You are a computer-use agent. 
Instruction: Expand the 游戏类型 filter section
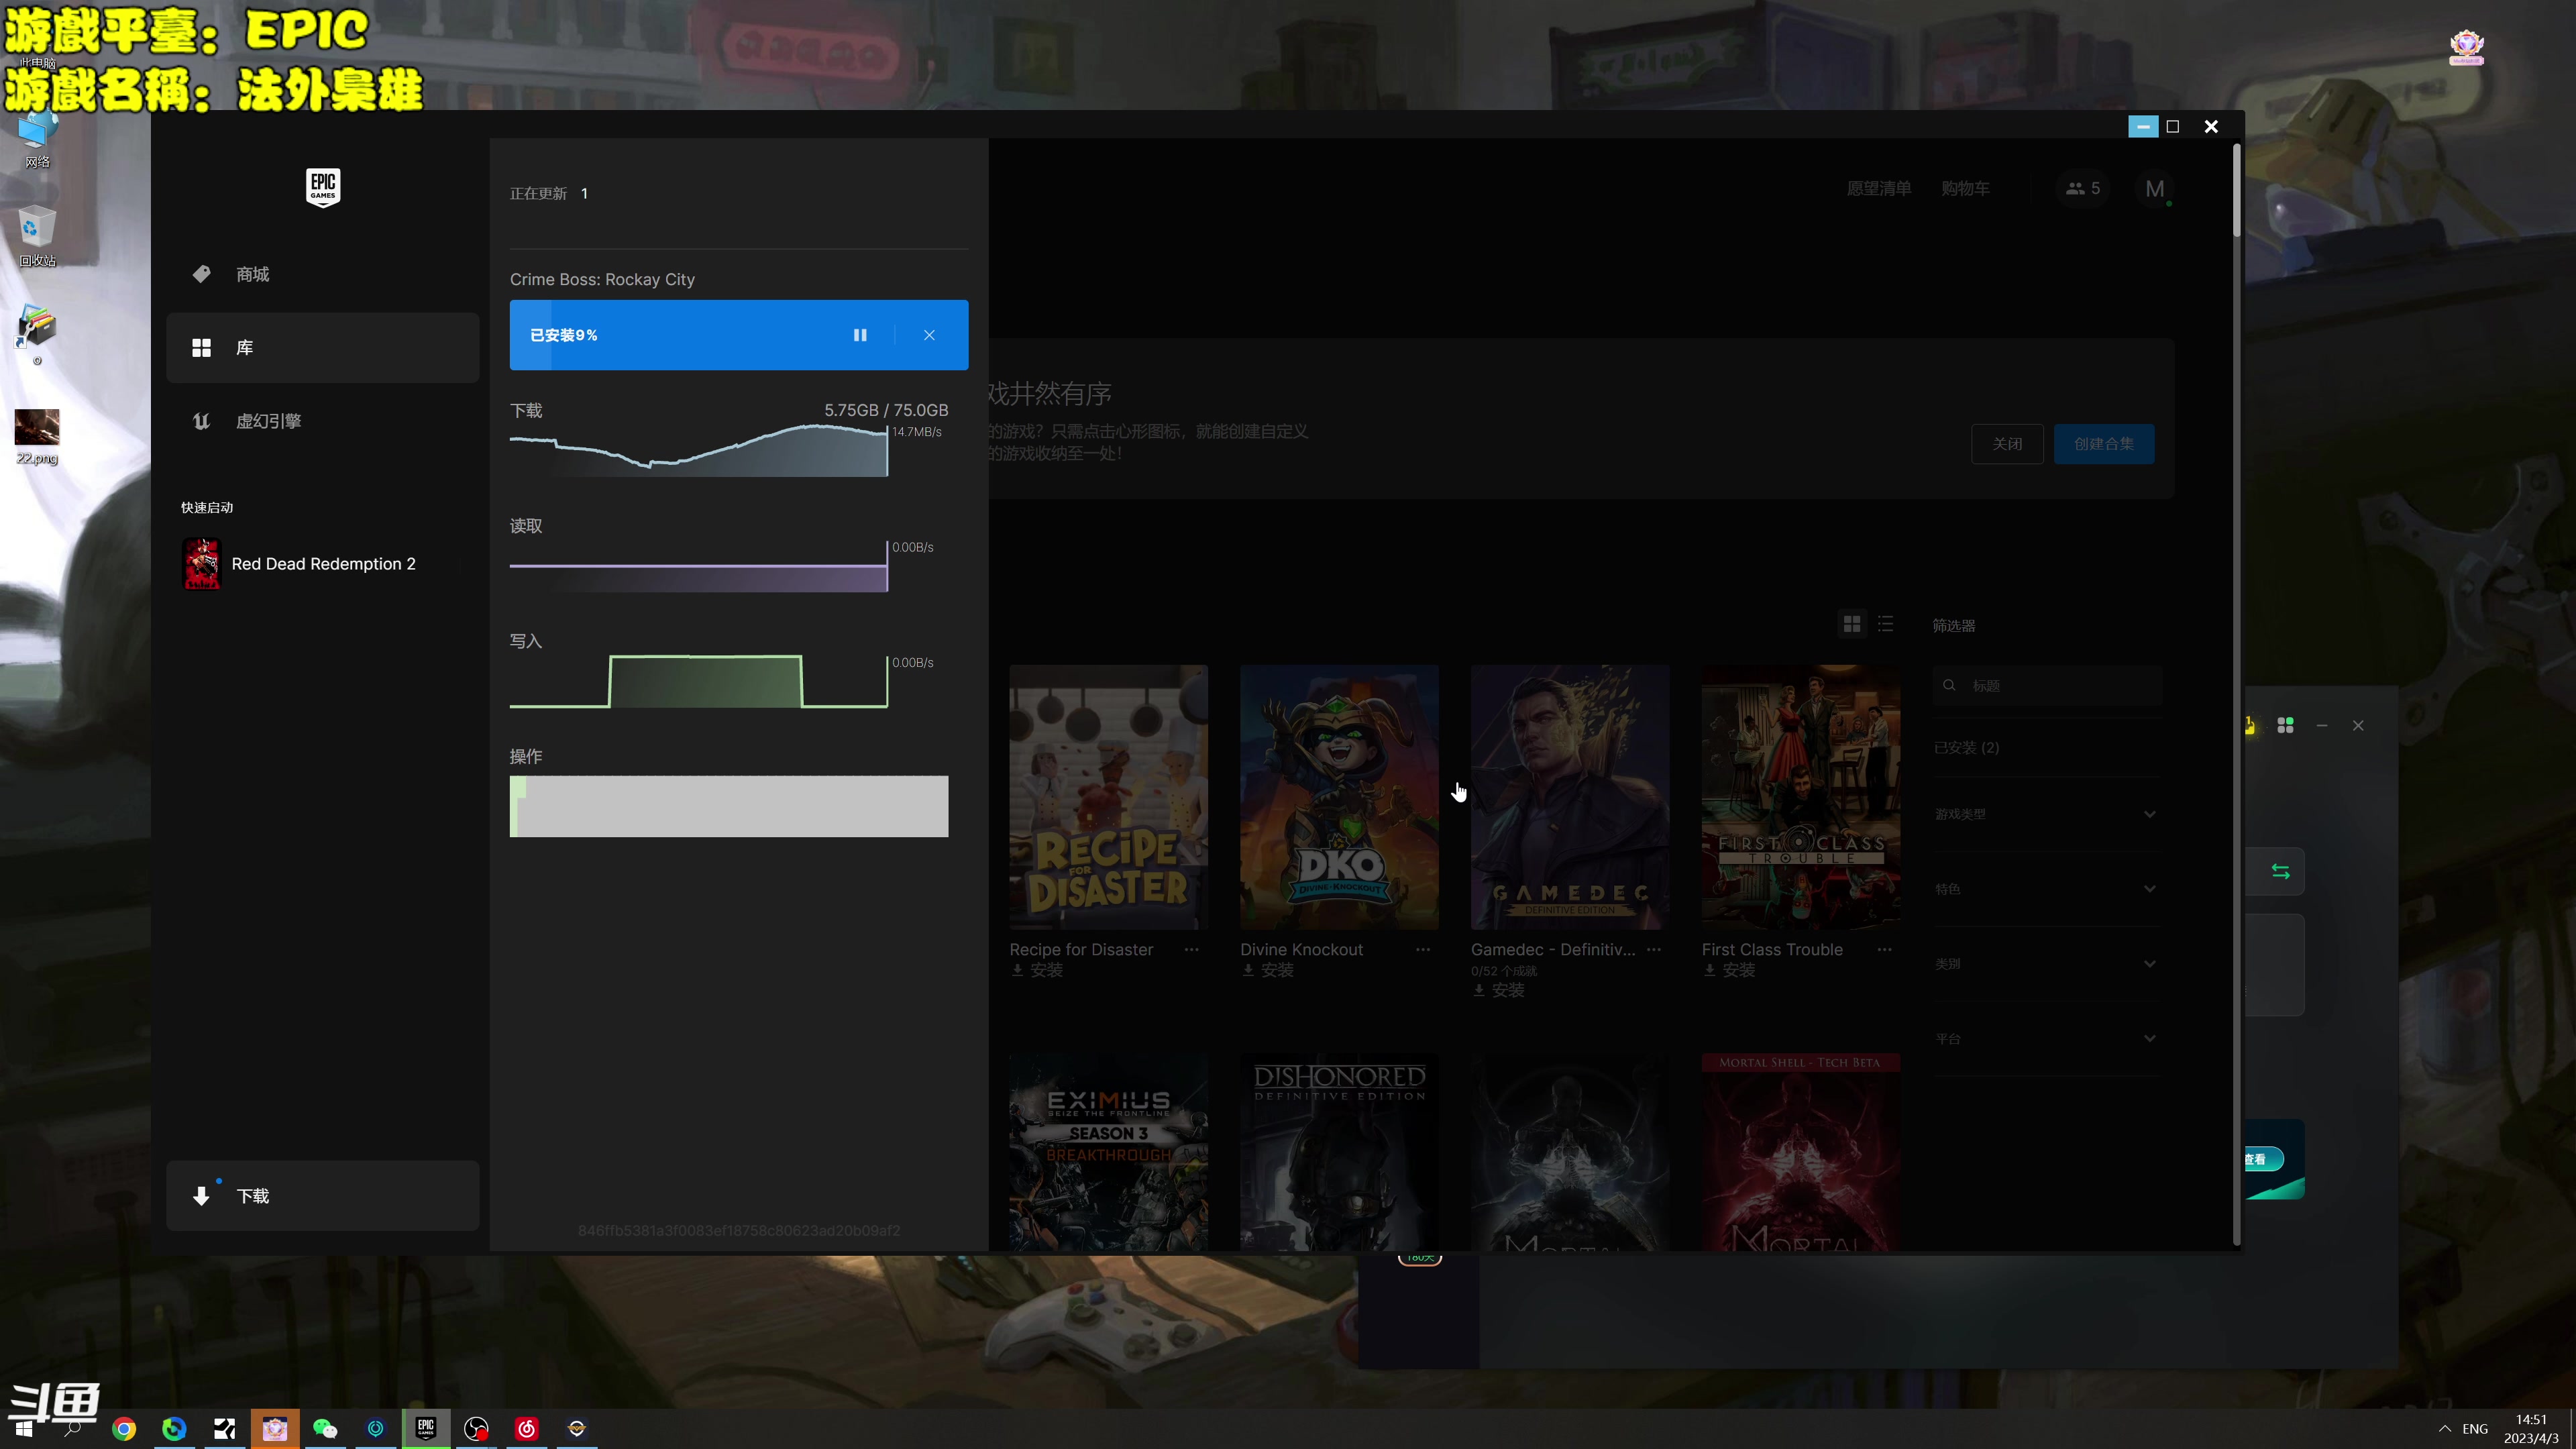[x=2046, y=814]
